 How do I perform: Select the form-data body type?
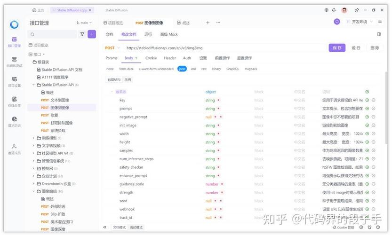(x=126, y=69)
